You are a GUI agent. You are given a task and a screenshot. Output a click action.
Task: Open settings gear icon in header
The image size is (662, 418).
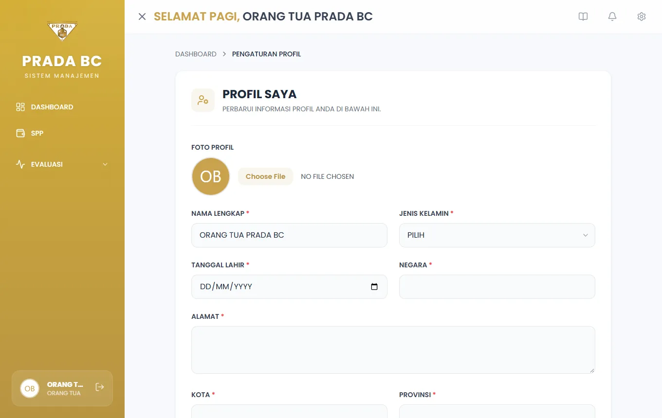pos(642,17)
